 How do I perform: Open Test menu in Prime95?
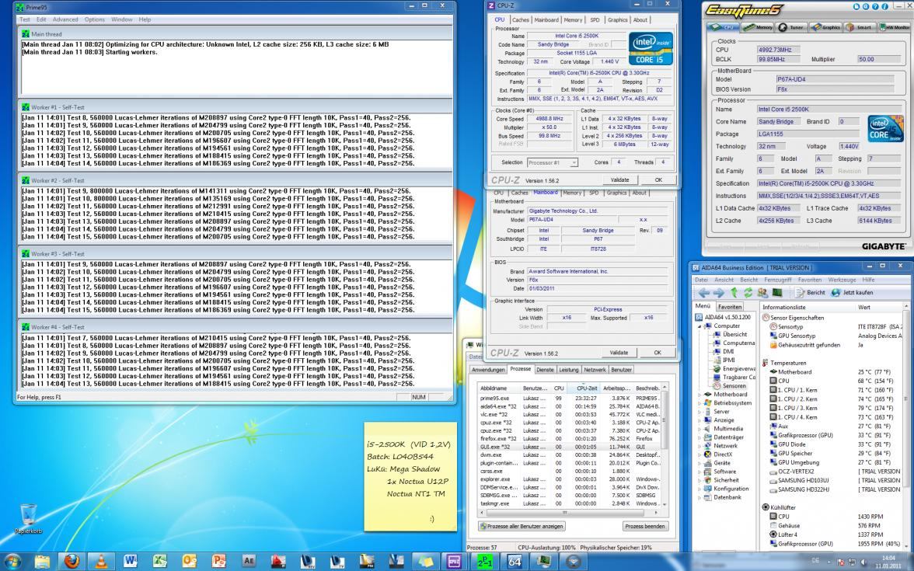(25, 19)
